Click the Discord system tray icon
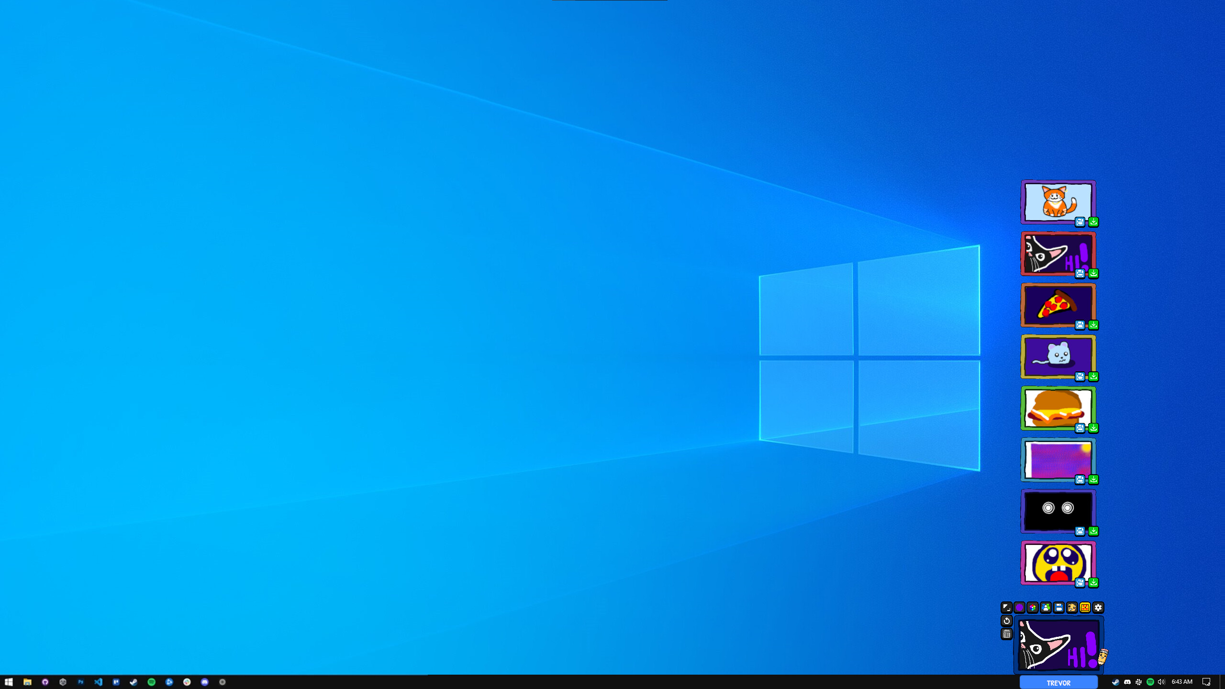This screenshot has height=689, width=1225. coord(1127,682)
